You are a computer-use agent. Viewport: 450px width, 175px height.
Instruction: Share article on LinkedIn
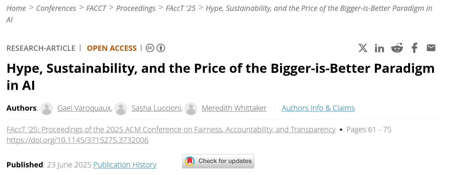point(379,48)
